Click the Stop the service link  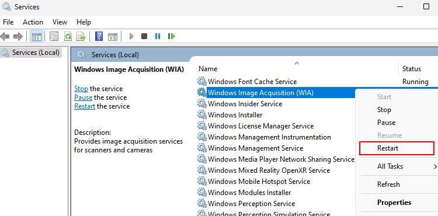(x=81, y=89)
